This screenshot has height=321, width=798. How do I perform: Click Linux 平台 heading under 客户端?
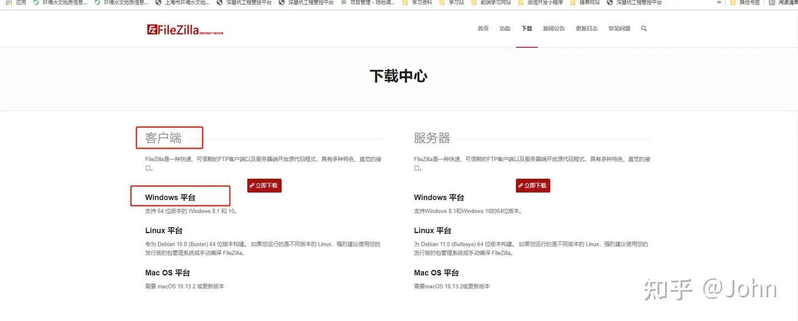(163, 230)
